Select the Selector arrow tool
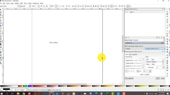This screenshot has height=95, width=170. pyautogui.click(x=1, y=9)
